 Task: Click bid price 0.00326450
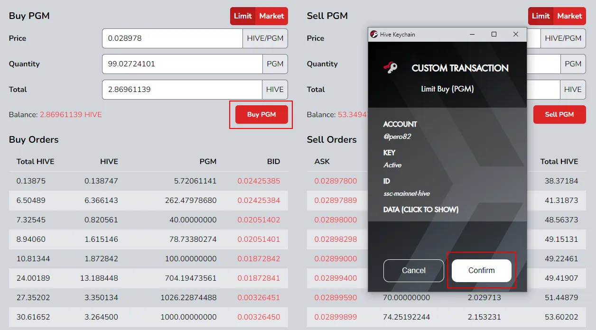pos(259,317)
